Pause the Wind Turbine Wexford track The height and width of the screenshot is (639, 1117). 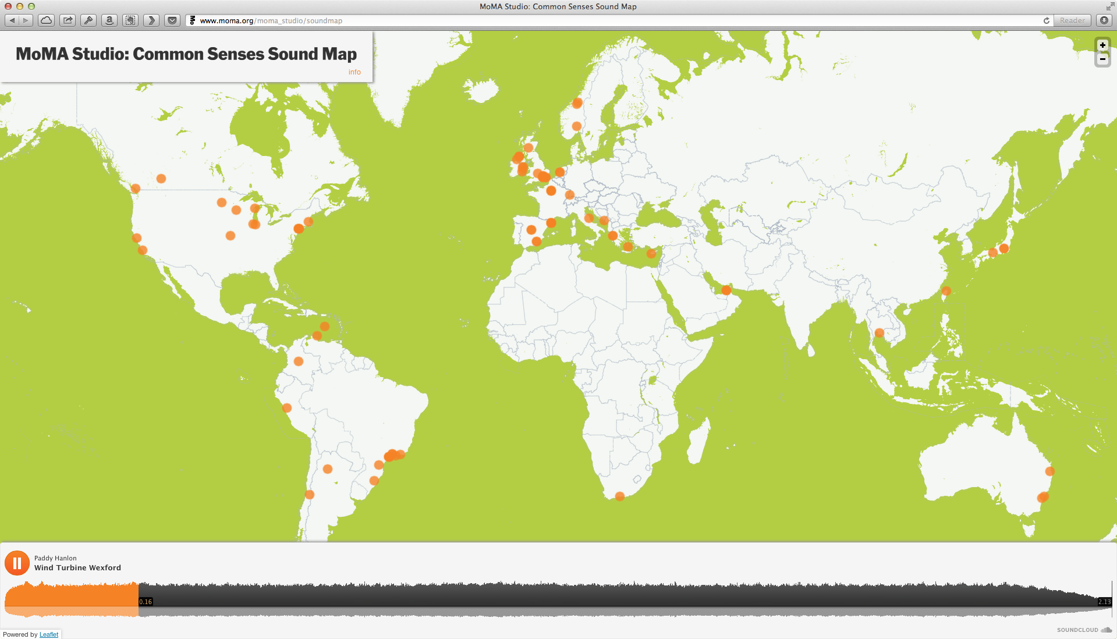17,563
